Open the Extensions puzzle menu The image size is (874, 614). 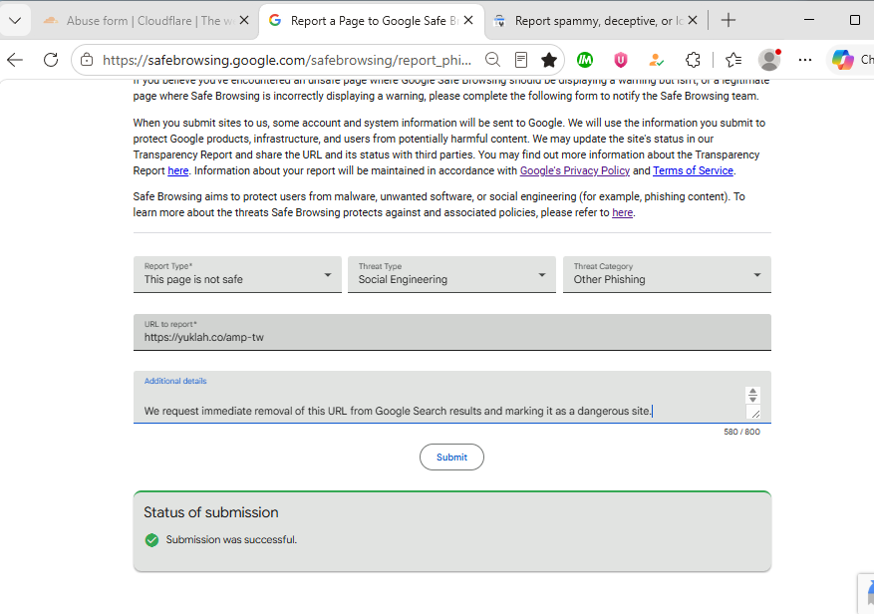click(x=693, y=60)
